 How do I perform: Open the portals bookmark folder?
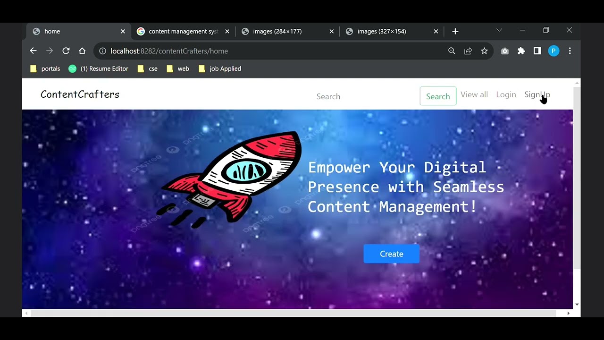45,68
